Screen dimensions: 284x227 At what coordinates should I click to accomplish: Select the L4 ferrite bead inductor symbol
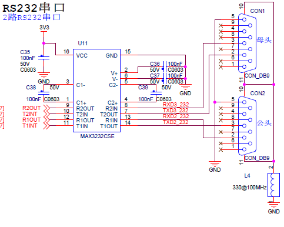click(x=273, y=185)
